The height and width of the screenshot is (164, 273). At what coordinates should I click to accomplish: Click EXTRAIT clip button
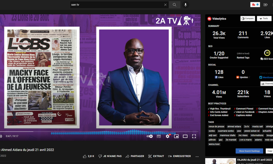156,156
